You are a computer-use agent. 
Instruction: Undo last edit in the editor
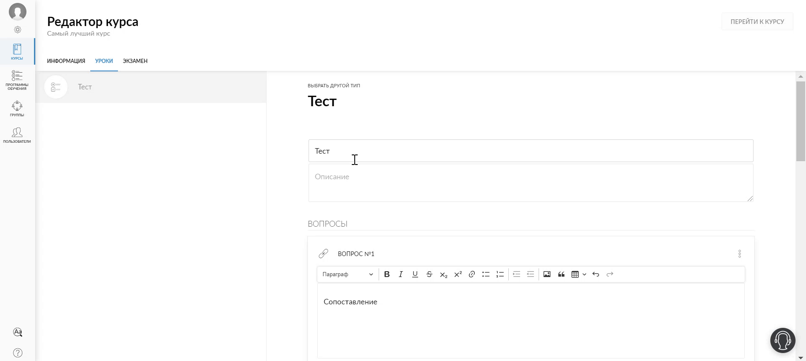[x=596, y=274]
